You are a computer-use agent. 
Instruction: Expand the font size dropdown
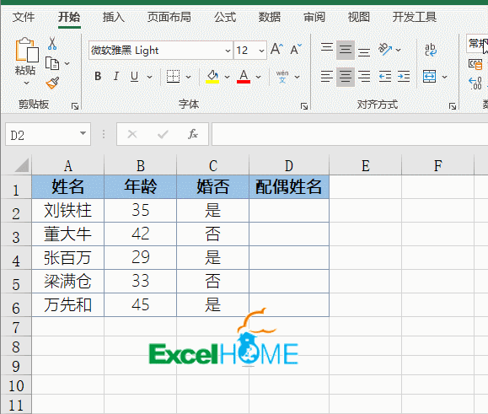(x=261, y=51)
